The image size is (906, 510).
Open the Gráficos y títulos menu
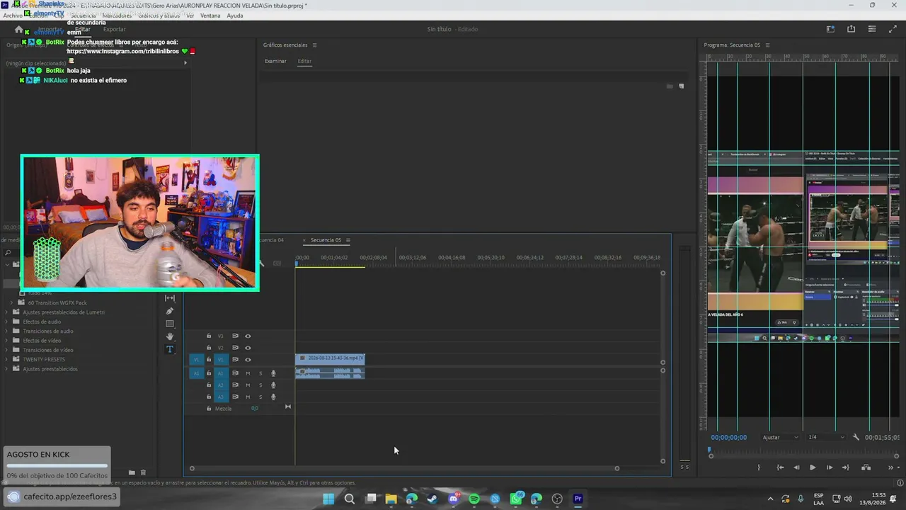point(159,16)
